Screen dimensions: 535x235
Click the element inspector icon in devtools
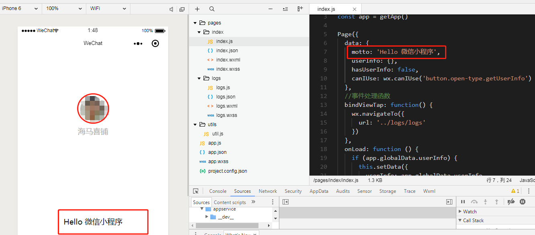click(196, 191)
